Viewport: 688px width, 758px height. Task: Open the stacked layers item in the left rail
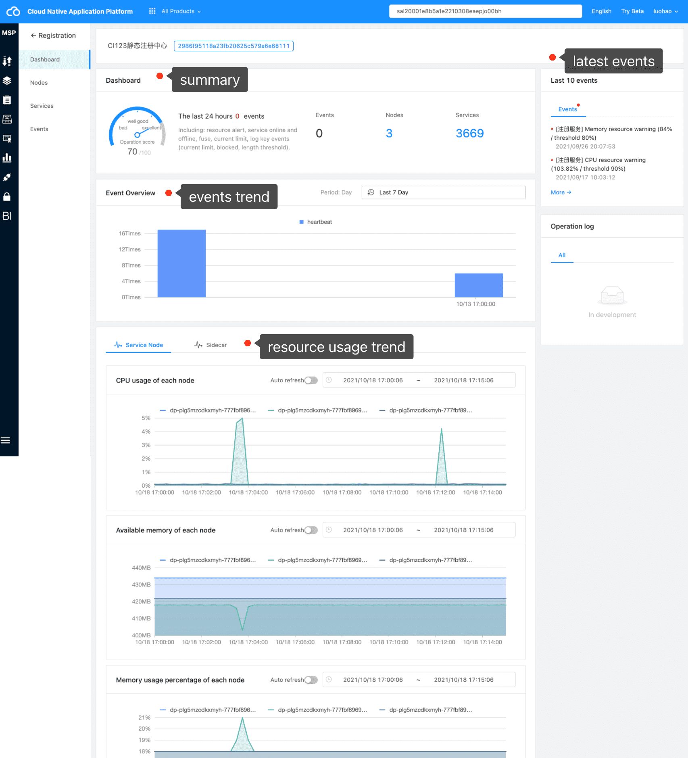pyautogui.click(x=7, y=80)
